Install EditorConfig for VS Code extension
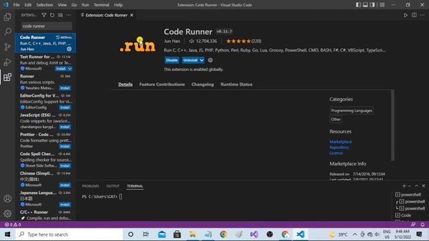429x241 pixels. pos(65,107)
